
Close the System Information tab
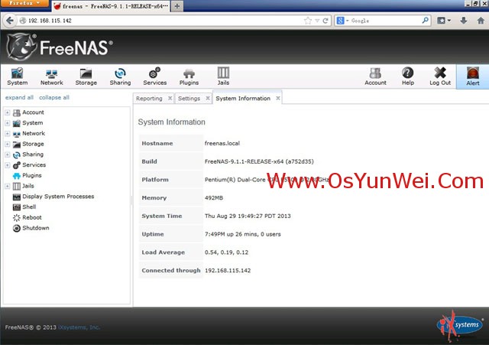pos(278,99)
